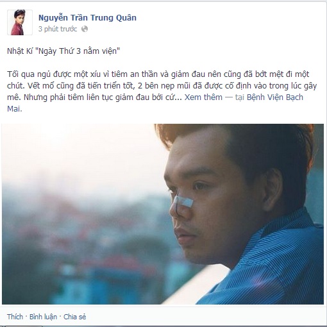Open Nguyễn Trần Trung Quân's profile picture

point(20,22)
